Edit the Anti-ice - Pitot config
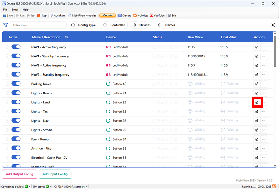 click(257, 148)
